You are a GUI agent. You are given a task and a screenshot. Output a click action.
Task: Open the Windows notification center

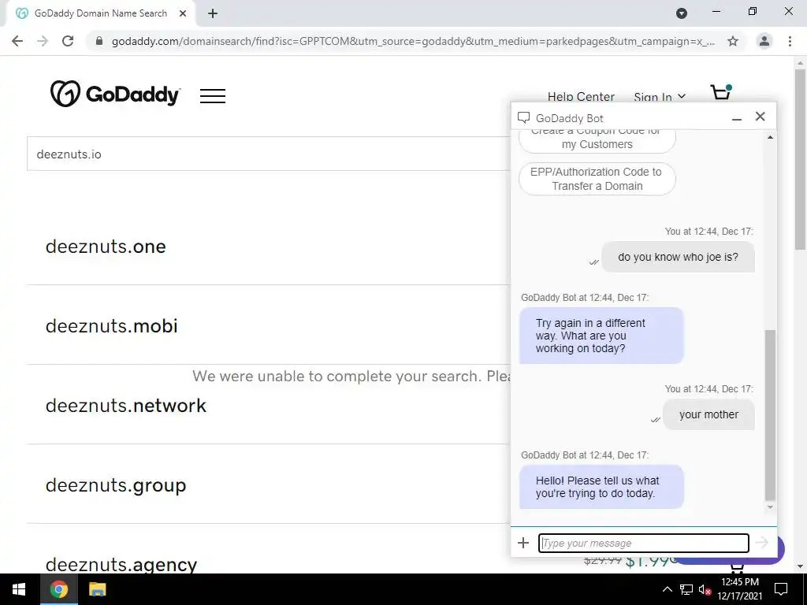pos(781,589)
